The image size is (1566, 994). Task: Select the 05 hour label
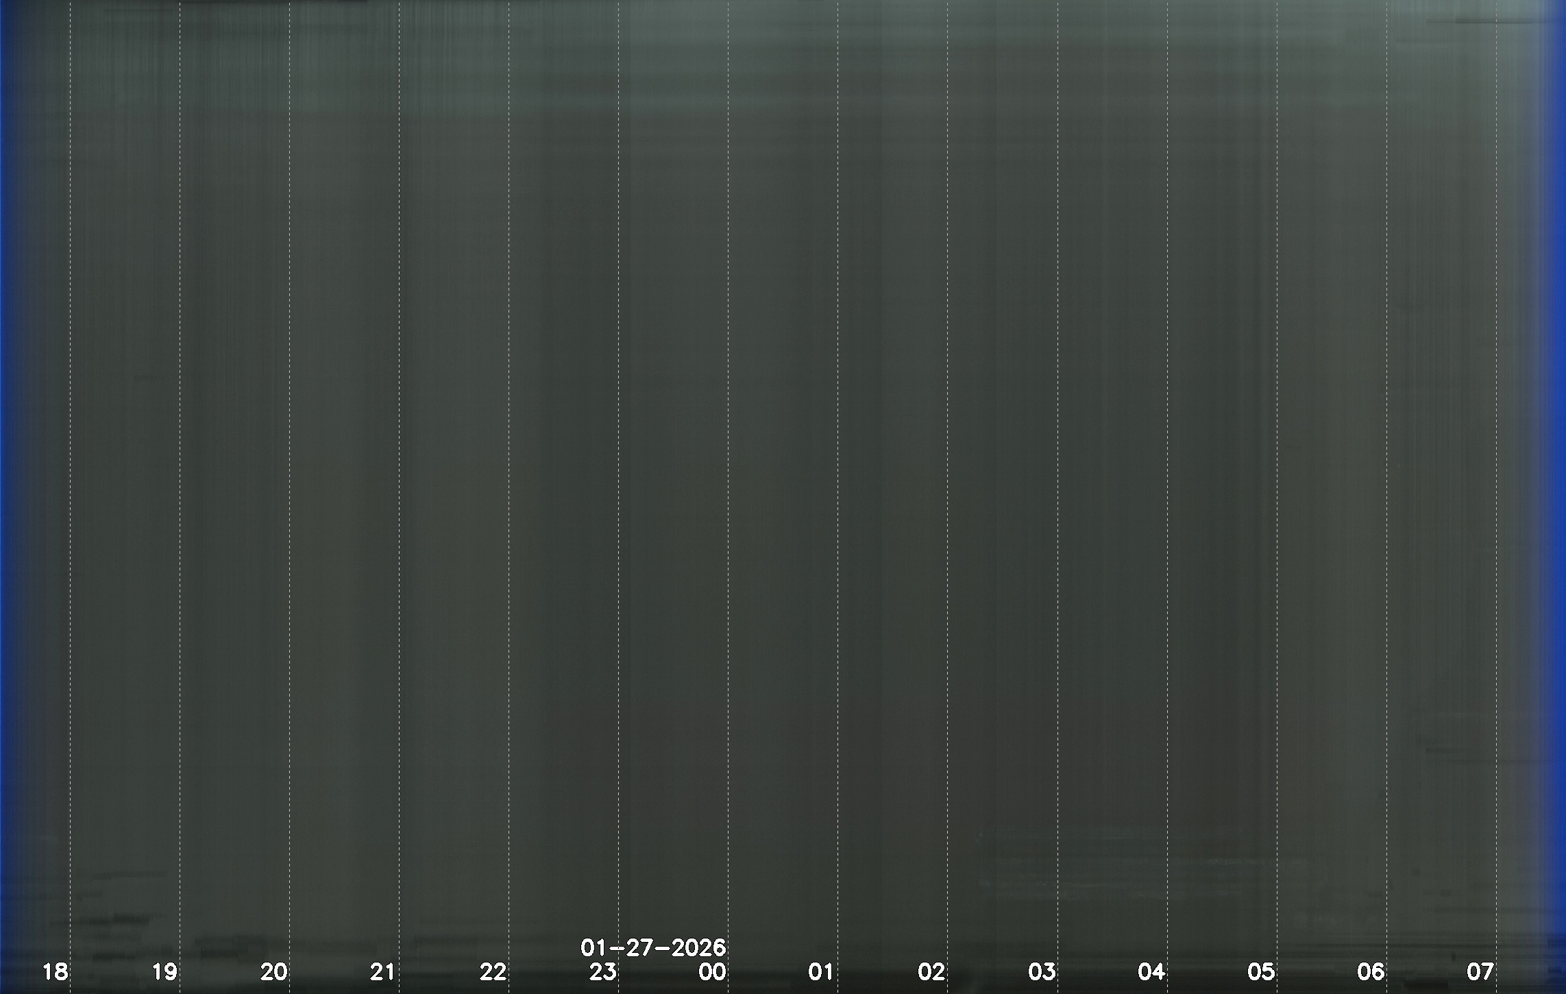(x=1261, y=971)
